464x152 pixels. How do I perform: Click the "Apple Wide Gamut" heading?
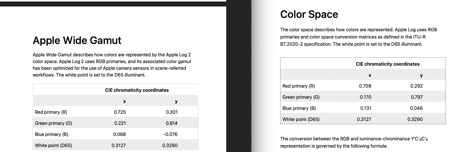(x=77, y=41)
